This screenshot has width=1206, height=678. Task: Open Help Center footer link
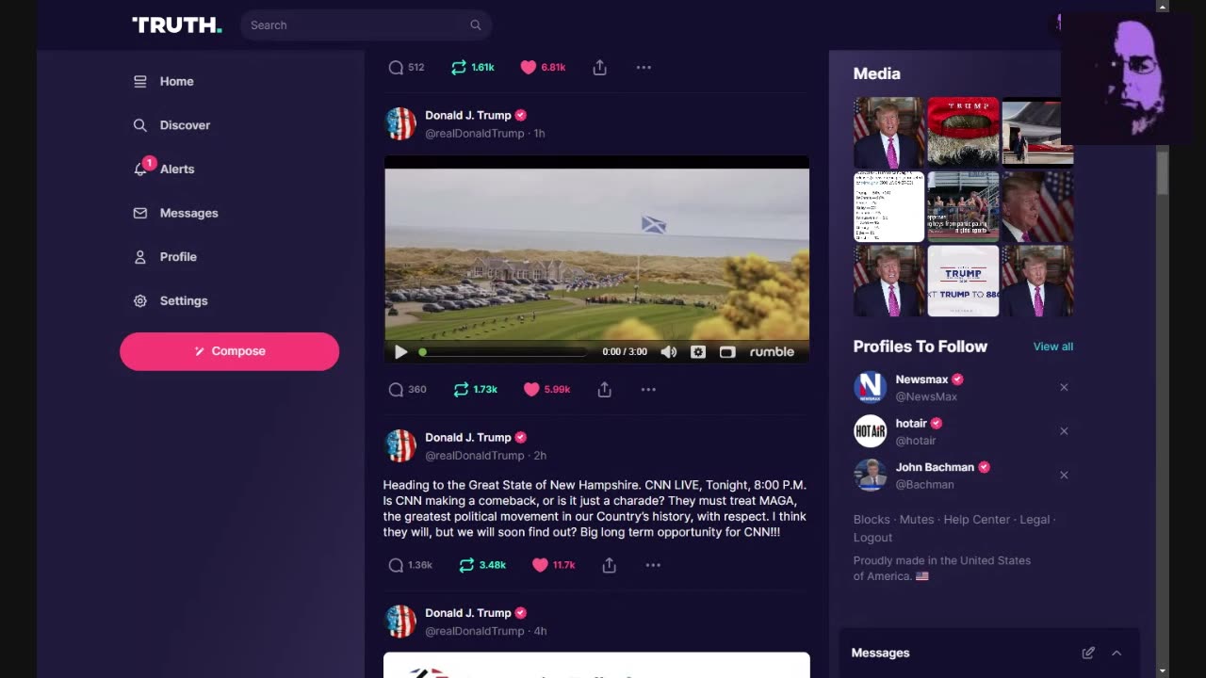977,520
